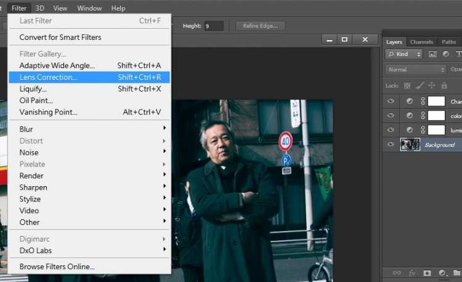Hide the Background layer
The height and width of the screenshot is (282, 462).
tap(390, 145)
